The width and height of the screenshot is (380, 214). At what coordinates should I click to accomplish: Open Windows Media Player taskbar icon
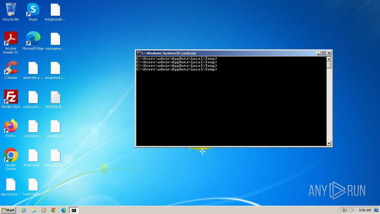(44, 210)
